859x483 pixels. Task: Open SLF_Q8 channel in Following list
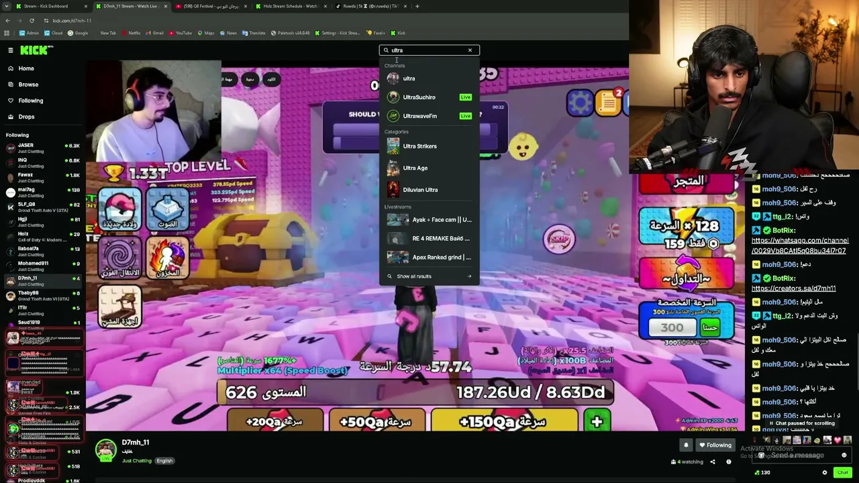tap(42, 207)
